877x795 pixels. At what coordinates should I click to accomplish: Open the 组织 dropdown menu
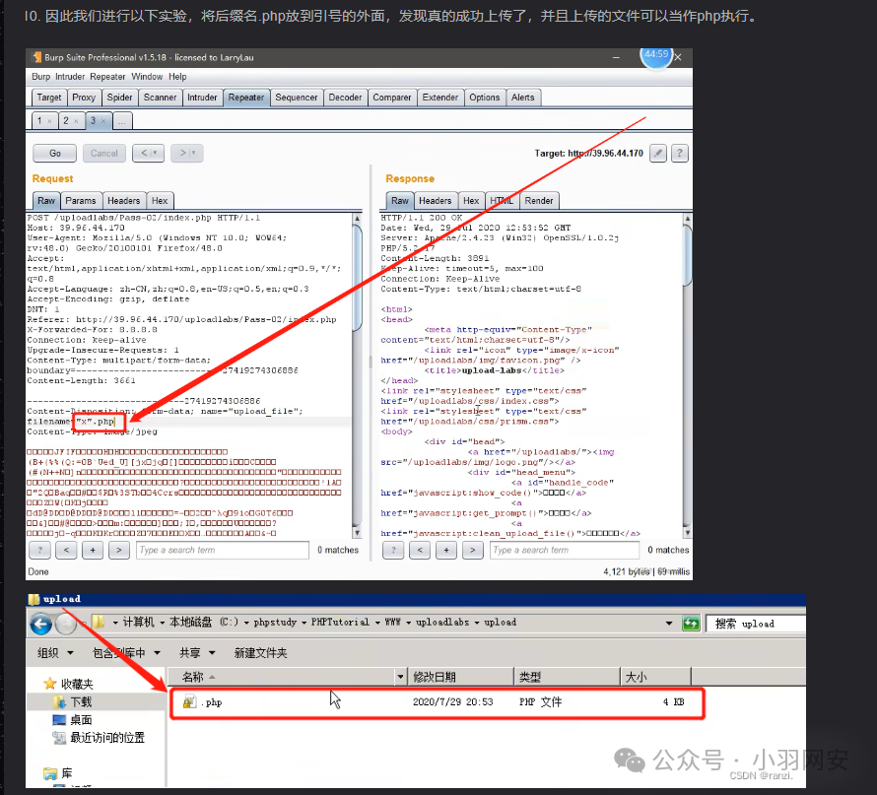tap(55, 653)
